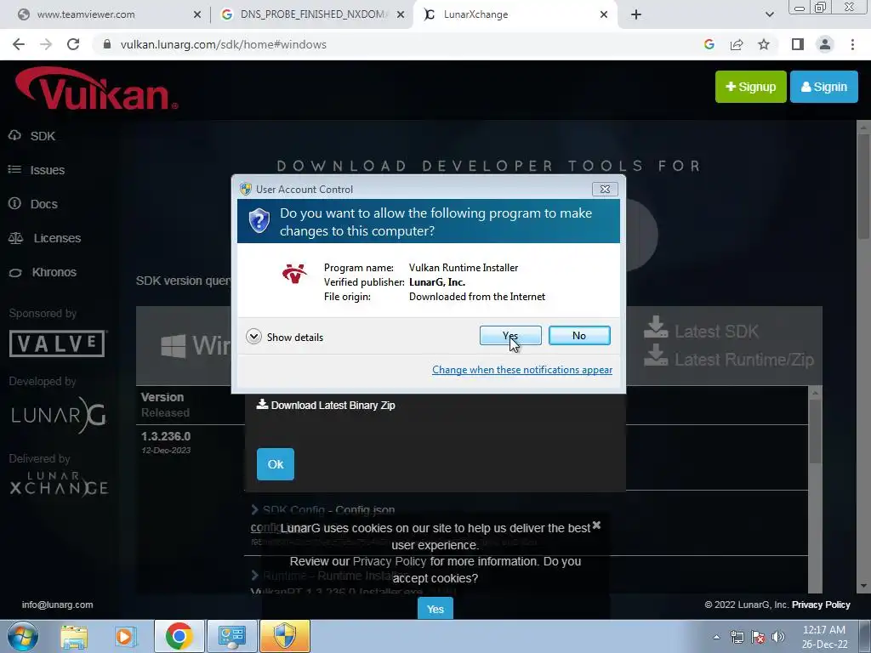The width and height of the screenshot is (871, 653).
Task: Click Chrome icon in taskbar
Action: coord(179,636)
